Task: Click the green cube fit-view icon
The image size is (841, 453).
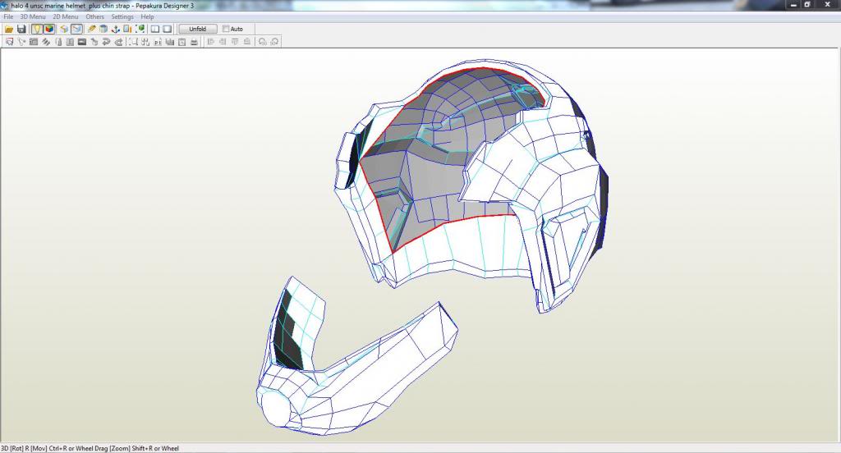Action: 140,29
